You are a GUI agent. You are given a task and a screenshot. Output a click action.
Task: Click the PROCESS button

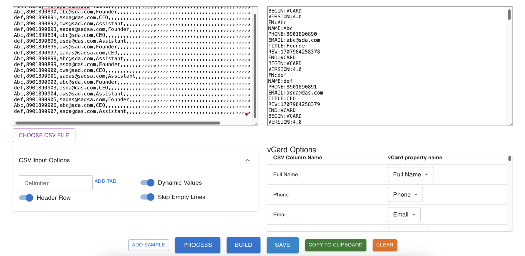[x=198, y=245]
